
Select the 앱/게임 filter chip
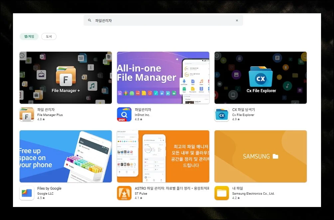pyautogui.click(x=29, y=37)
